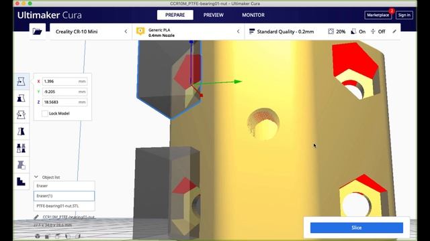The height and width of the screenshot is (241, 430).
Task: Select the staircase-shaped Eraser tool
Action: (21, 181)
